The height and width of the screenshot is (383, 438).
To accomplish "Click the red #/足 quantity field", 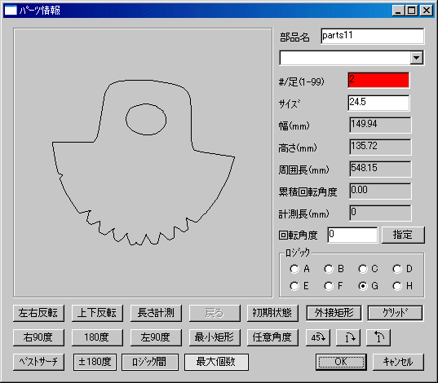I will [378, 80].
